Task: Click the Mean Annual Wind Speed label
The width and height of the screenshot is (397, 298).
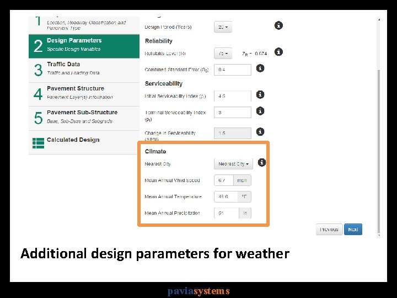Action: pyautogui.click(x=172, y=180)
